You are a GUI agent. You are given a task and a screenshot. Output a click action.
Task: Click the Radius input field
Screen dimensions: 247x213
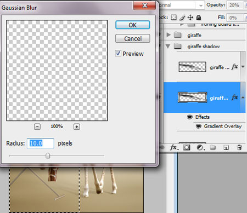(41, 143)
